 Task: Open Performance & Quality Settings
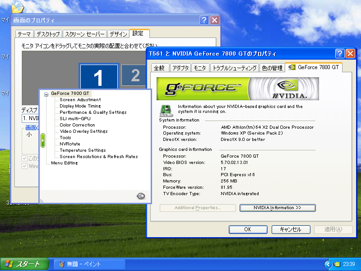pyautogui.click(x=93, y=112)
